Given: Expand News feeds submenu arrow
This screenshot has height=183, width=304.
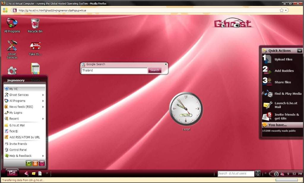Looking at the screenshot, I should (x=43, y=107).
